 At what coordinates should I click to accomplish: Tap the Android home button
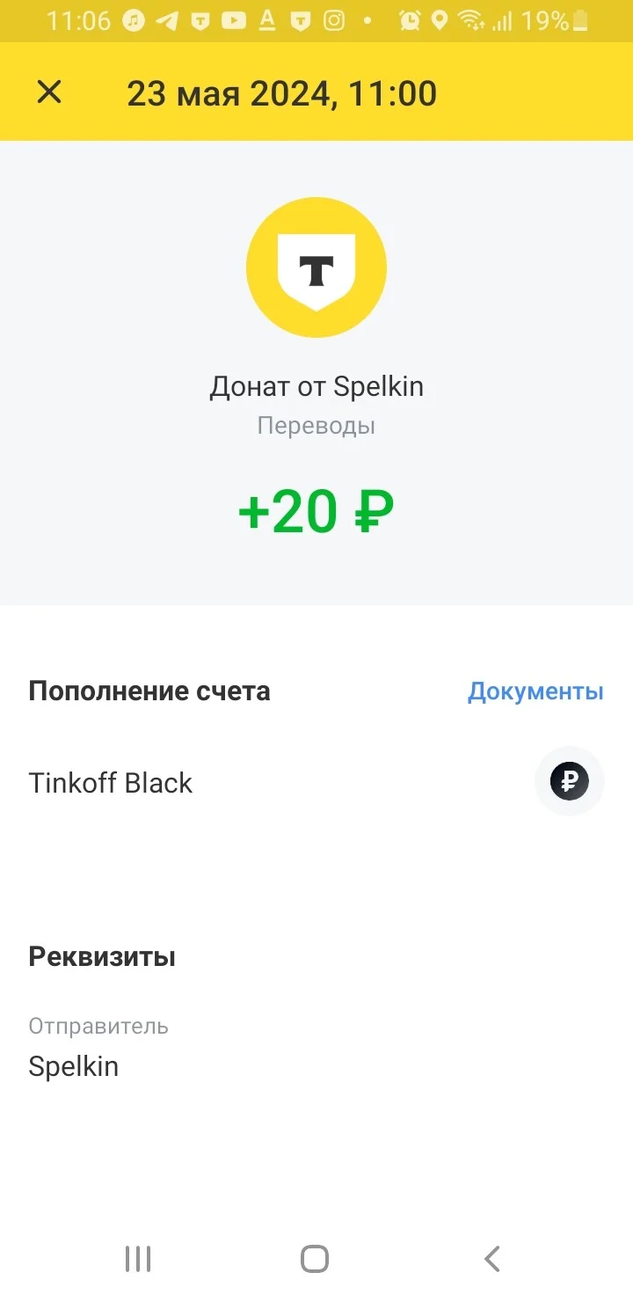tap(315, 1259)
